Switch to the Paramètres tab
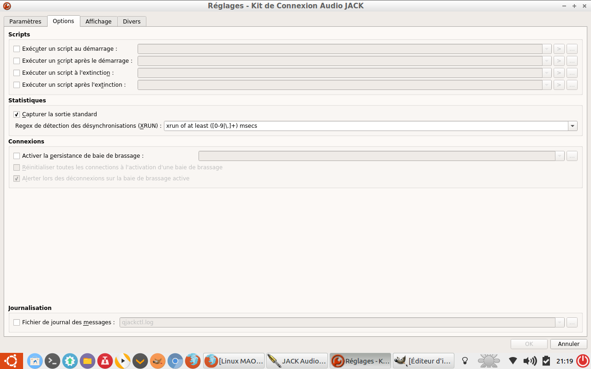The image size is (591, 369). pyautogui.click(x=25, y=22)
